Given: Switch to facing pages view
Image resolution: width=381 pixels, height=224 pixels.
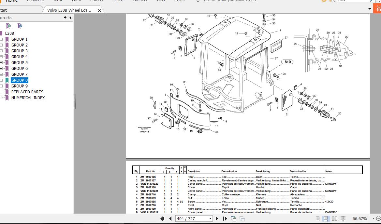Looking at the screenshot, I should coord(334,219).
